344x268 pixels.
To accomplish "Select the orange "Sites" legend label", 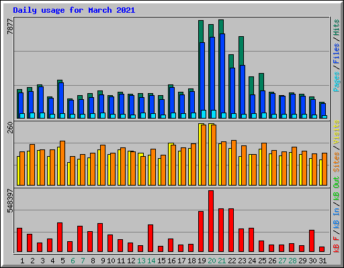I will coord(336,162).
